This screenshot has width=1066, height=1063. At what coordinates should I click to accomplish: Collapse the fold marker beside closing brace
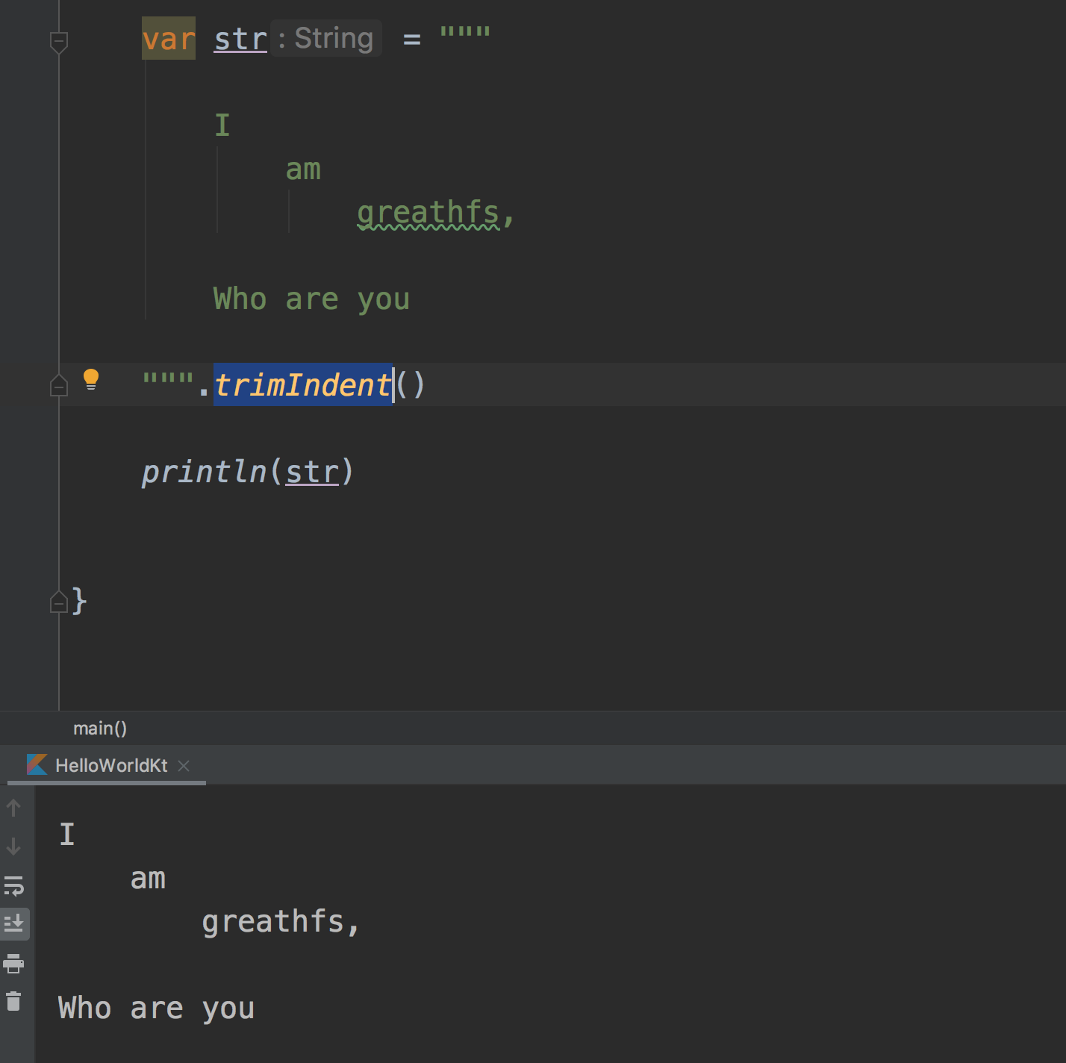59,602
